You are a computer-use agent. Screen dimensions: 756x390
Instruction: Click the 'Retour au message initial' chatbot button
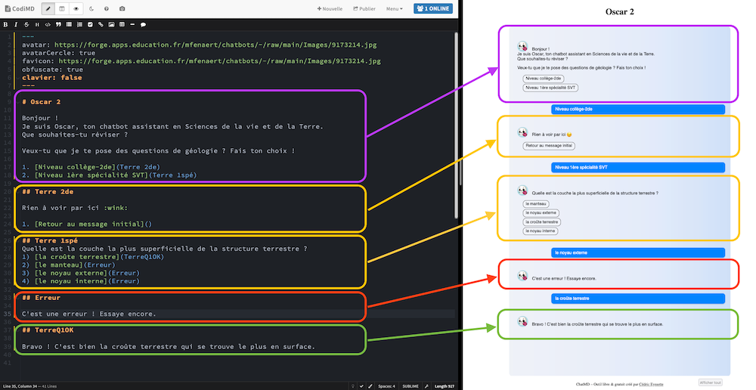(x=546, y=145)
